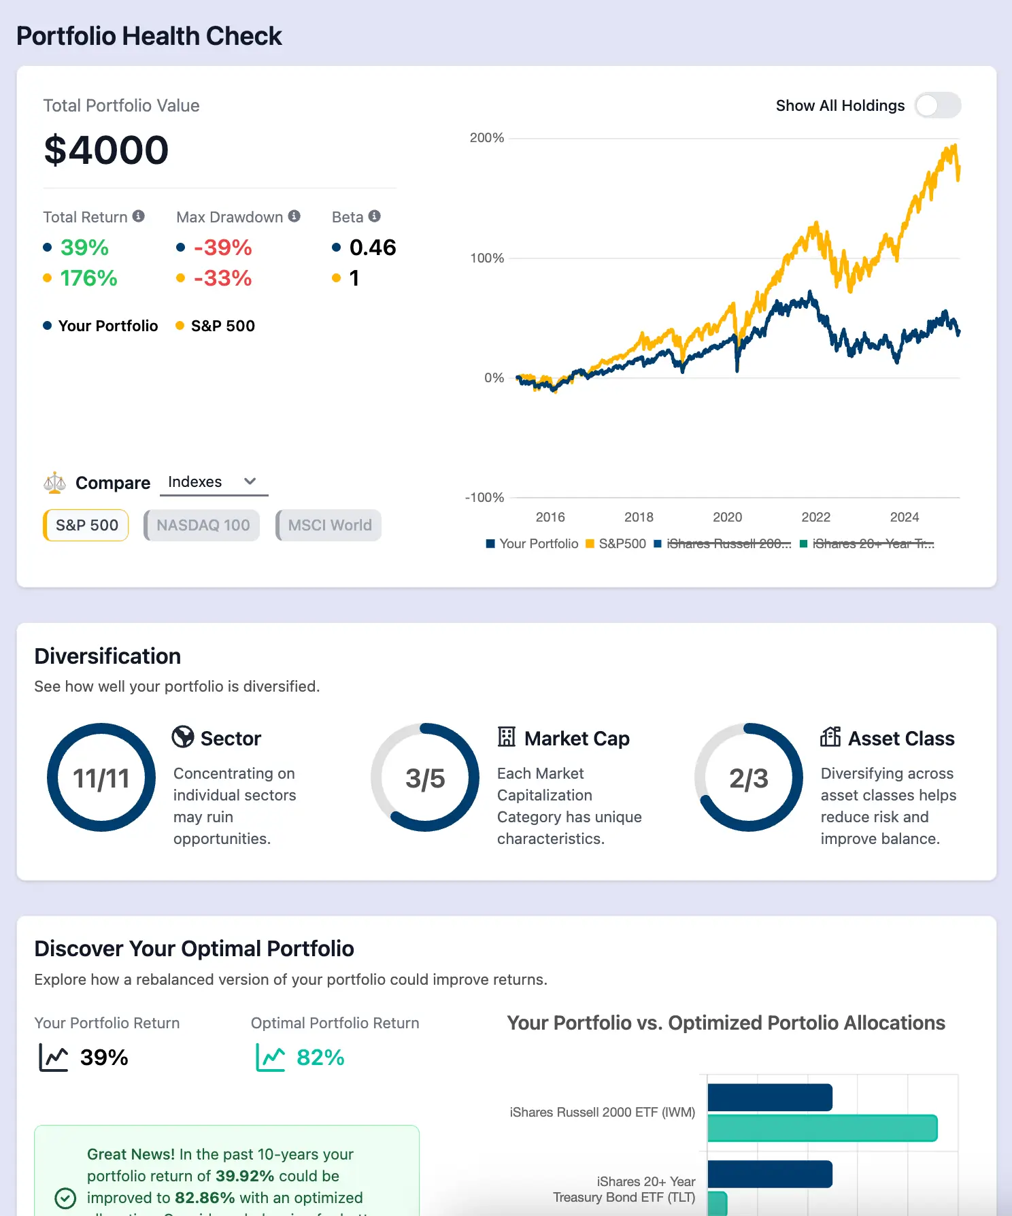The image size is (1012, 1216).
Task: Click the Sector globe icon
Action: coord(182,737)
